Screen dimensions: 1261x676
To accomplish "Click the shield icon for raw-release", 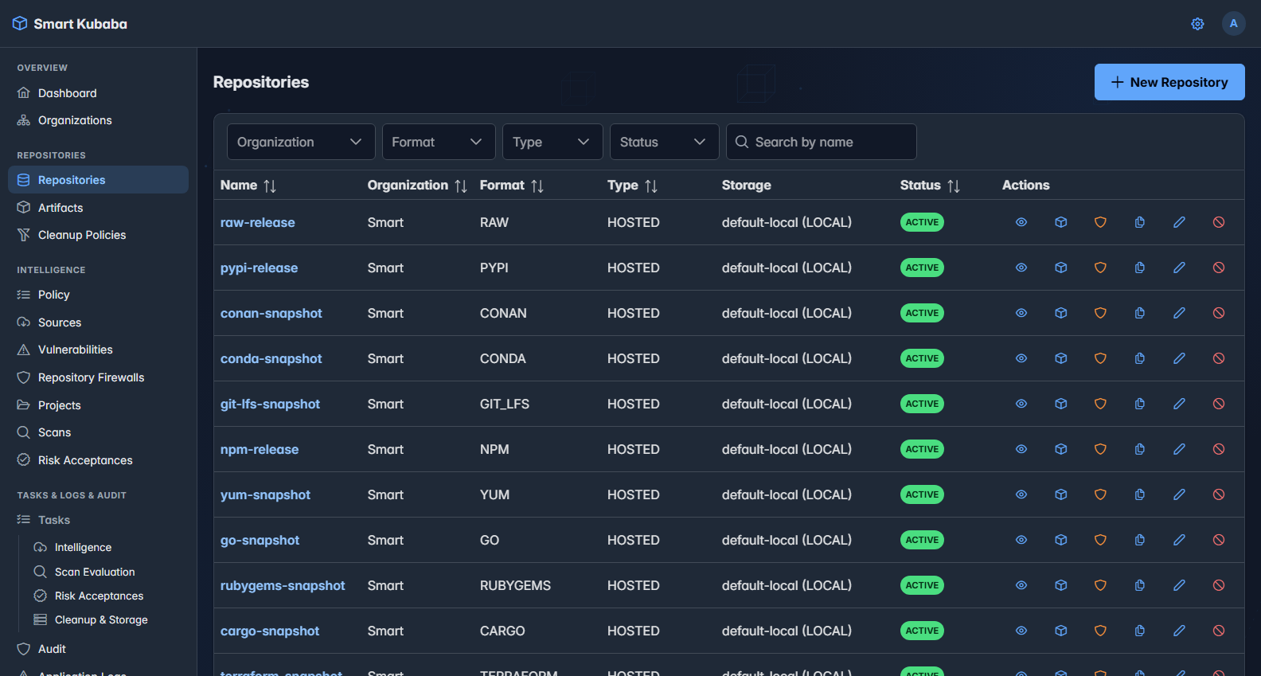I will pyautogui.click(x=1100, y=222).
